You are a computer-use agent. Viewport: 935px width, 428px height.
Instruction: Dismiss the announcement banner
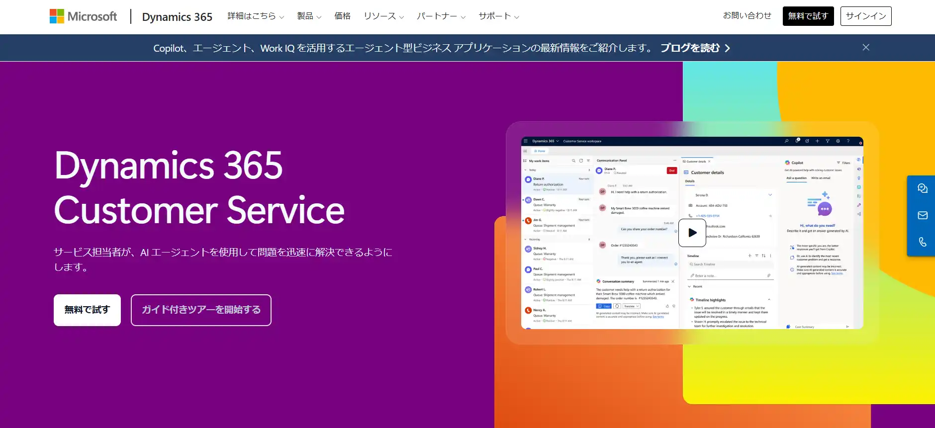866,47
